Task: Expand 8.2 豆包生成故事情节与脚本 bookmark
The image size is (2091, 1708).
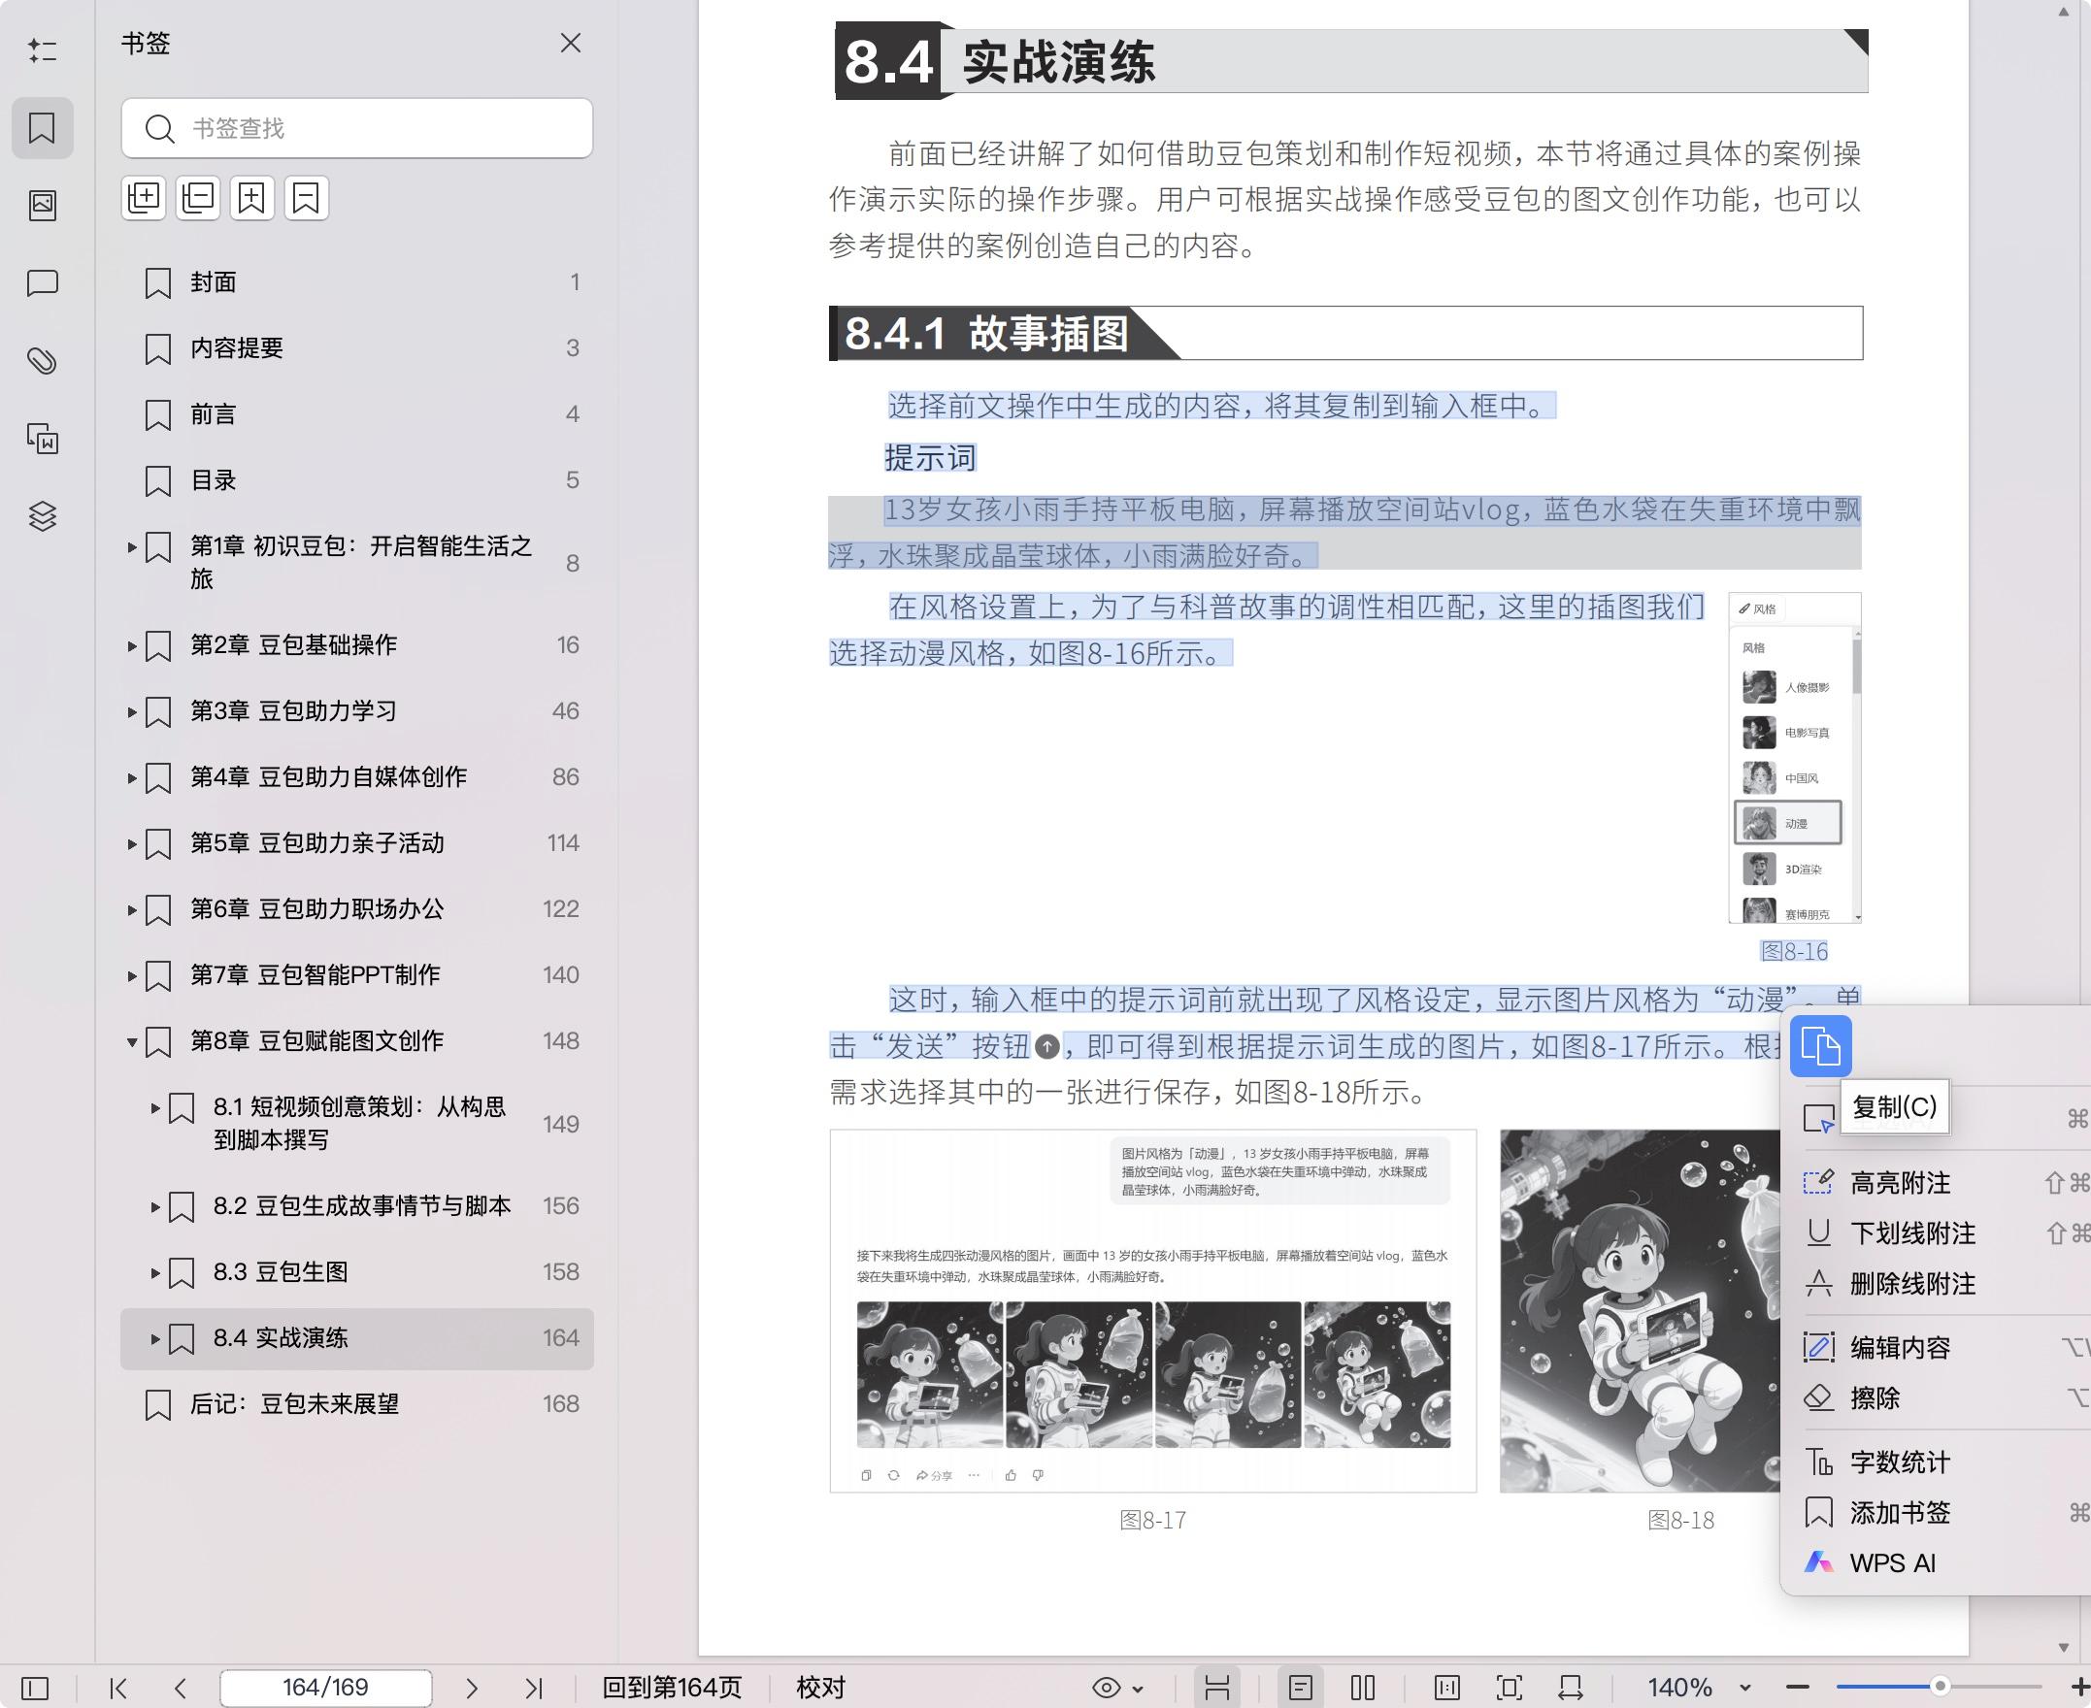Action: [155, 1206]
